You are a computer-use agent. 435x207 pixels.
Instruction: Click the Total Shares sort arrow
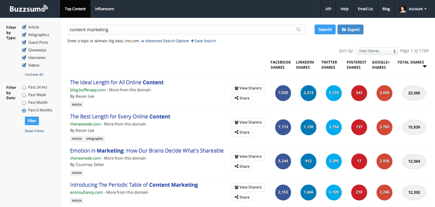(424, 67)
